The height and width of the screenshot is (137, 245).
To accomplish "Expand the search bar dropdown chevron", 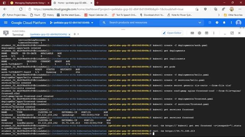I will click(x=200, y=22).
